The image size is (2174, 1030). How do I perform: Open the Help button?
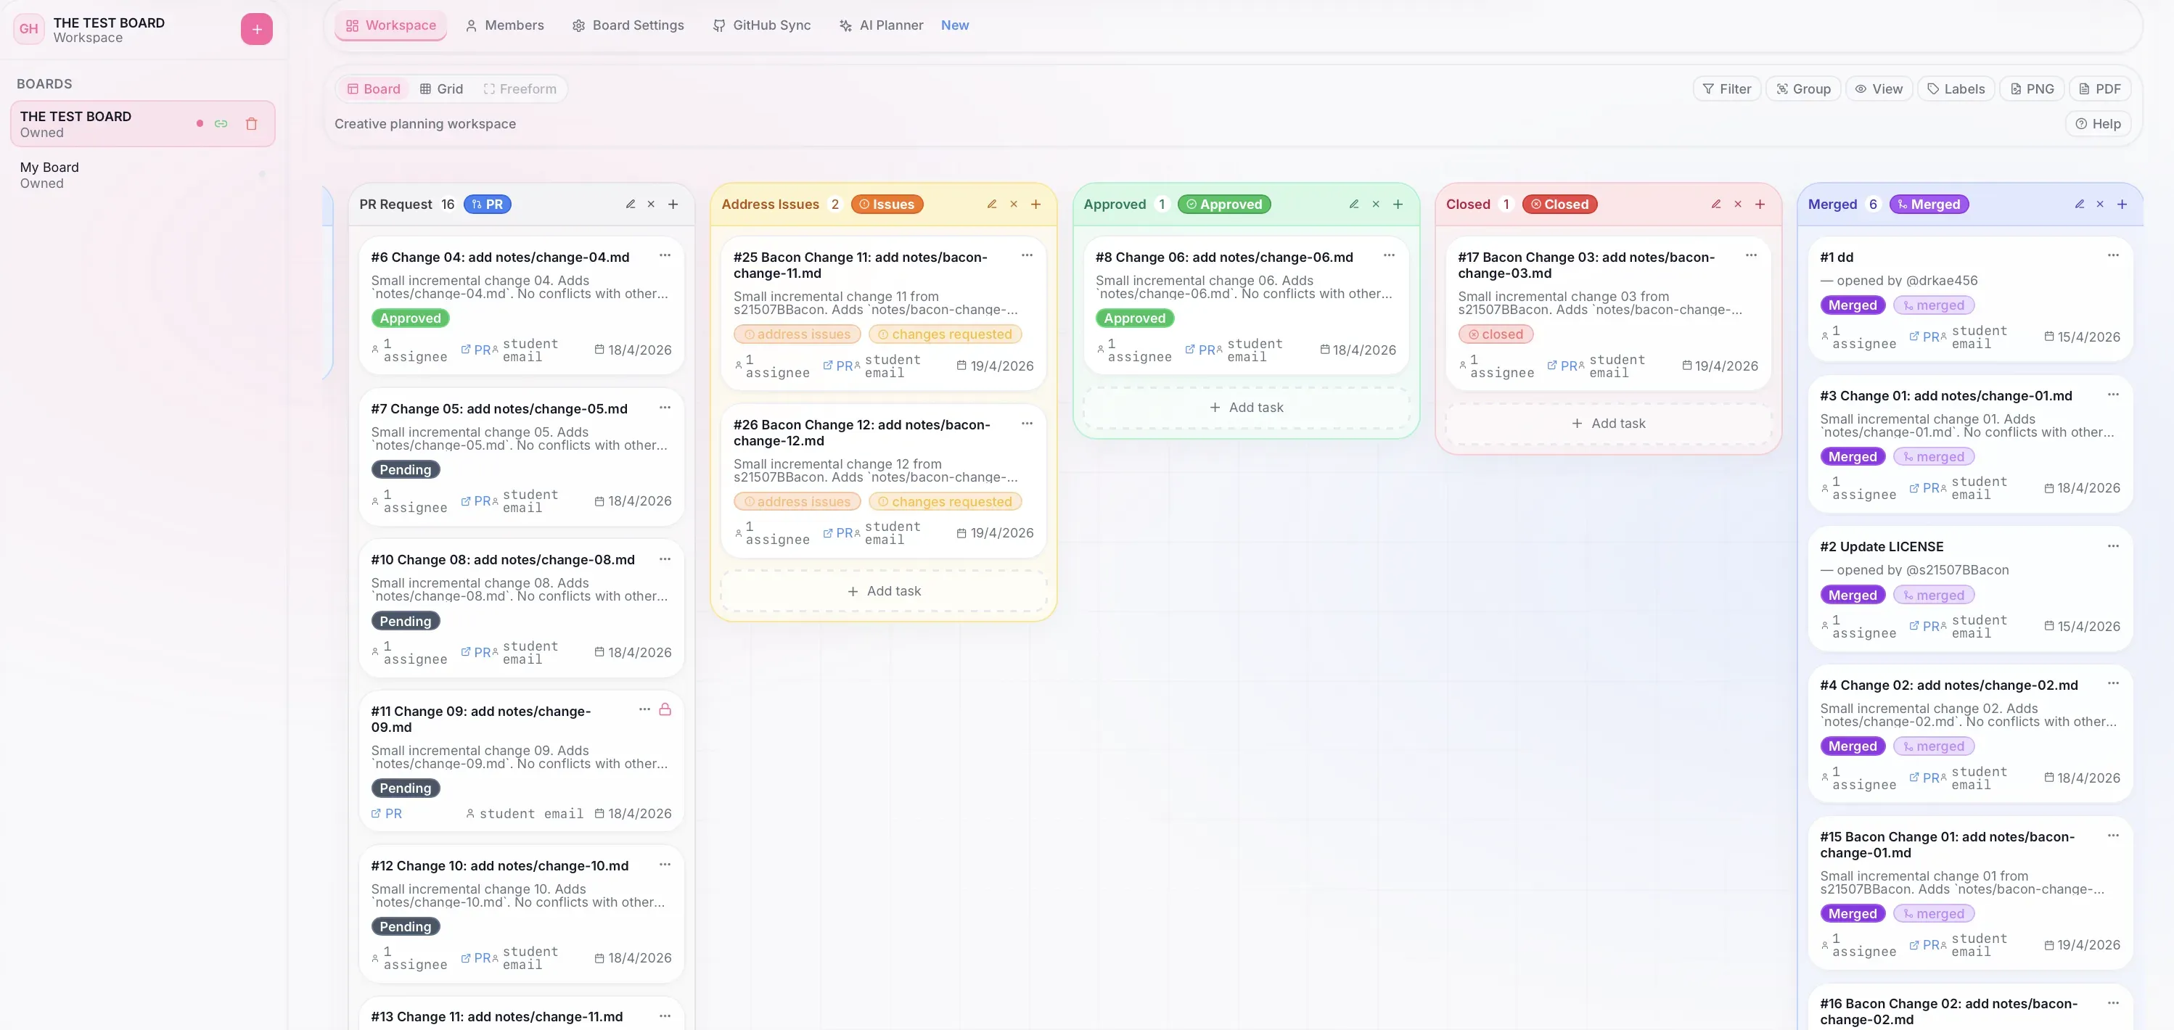tap(2098, 124)
